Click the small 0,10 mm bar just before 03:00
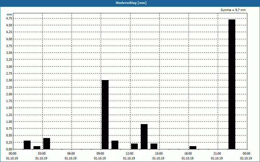This screenshot has width=260, height=162. [x=37, y=148]
